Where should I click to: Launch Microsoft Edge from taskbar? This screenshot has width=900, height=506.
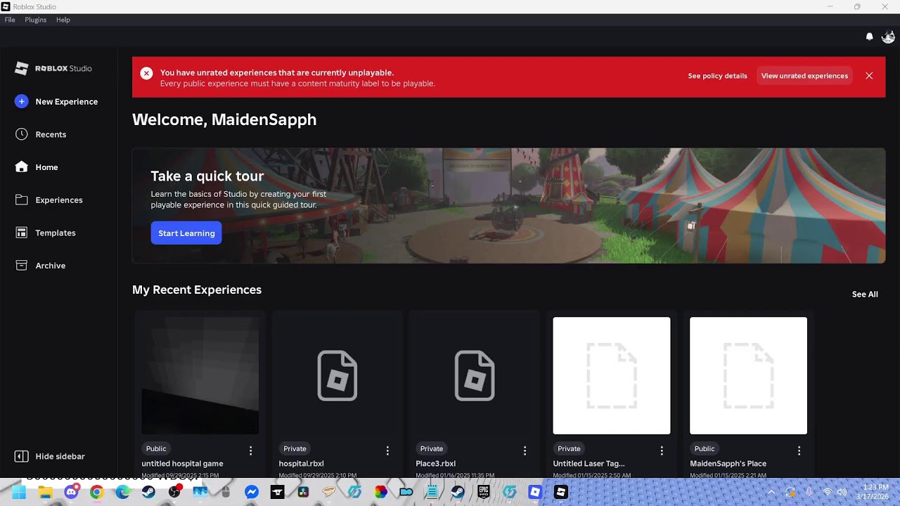pyautogui.click(x=122, y=492)
